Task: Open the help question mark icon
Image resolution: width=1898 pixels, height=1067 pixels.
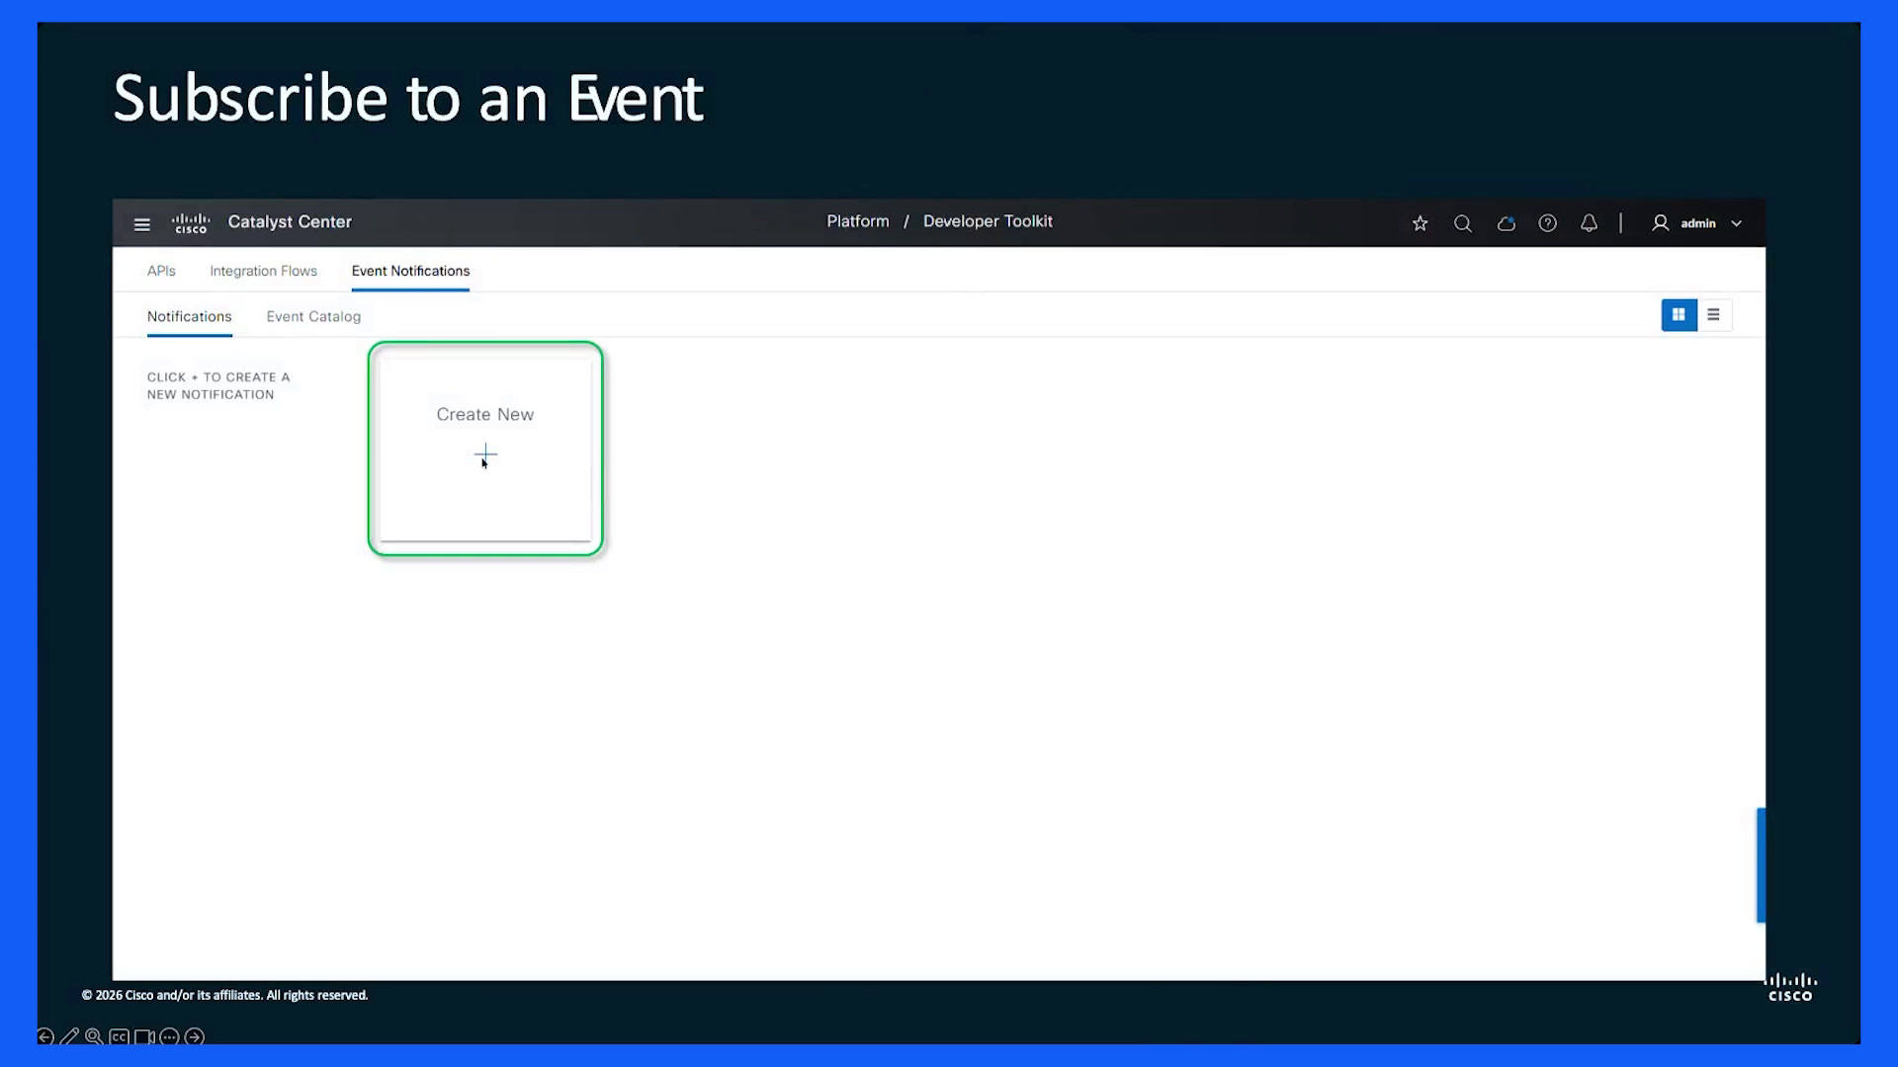Action: tap(1548, 223)
